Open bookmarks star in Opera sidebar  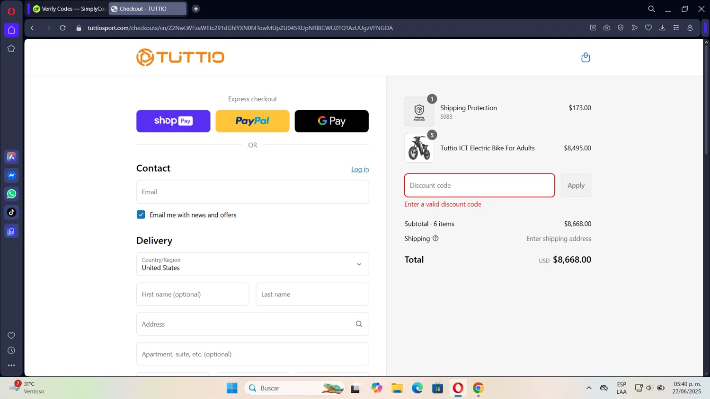11,48
